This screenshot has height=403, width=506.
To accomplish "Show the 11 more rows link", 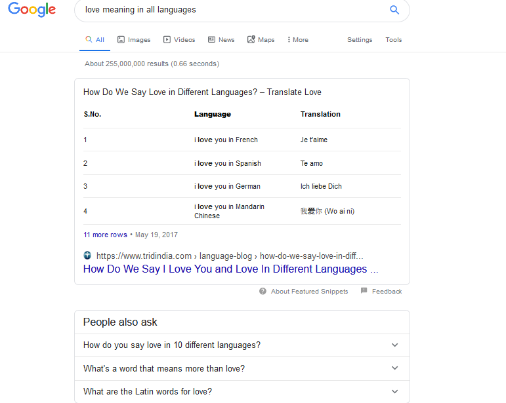I will pyautogui.click(x=105, y=235).
